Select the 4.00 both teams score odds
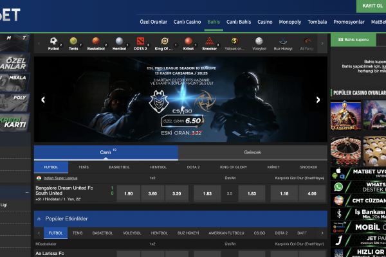Viewport: 386px width, 257px height. point(312,193)
